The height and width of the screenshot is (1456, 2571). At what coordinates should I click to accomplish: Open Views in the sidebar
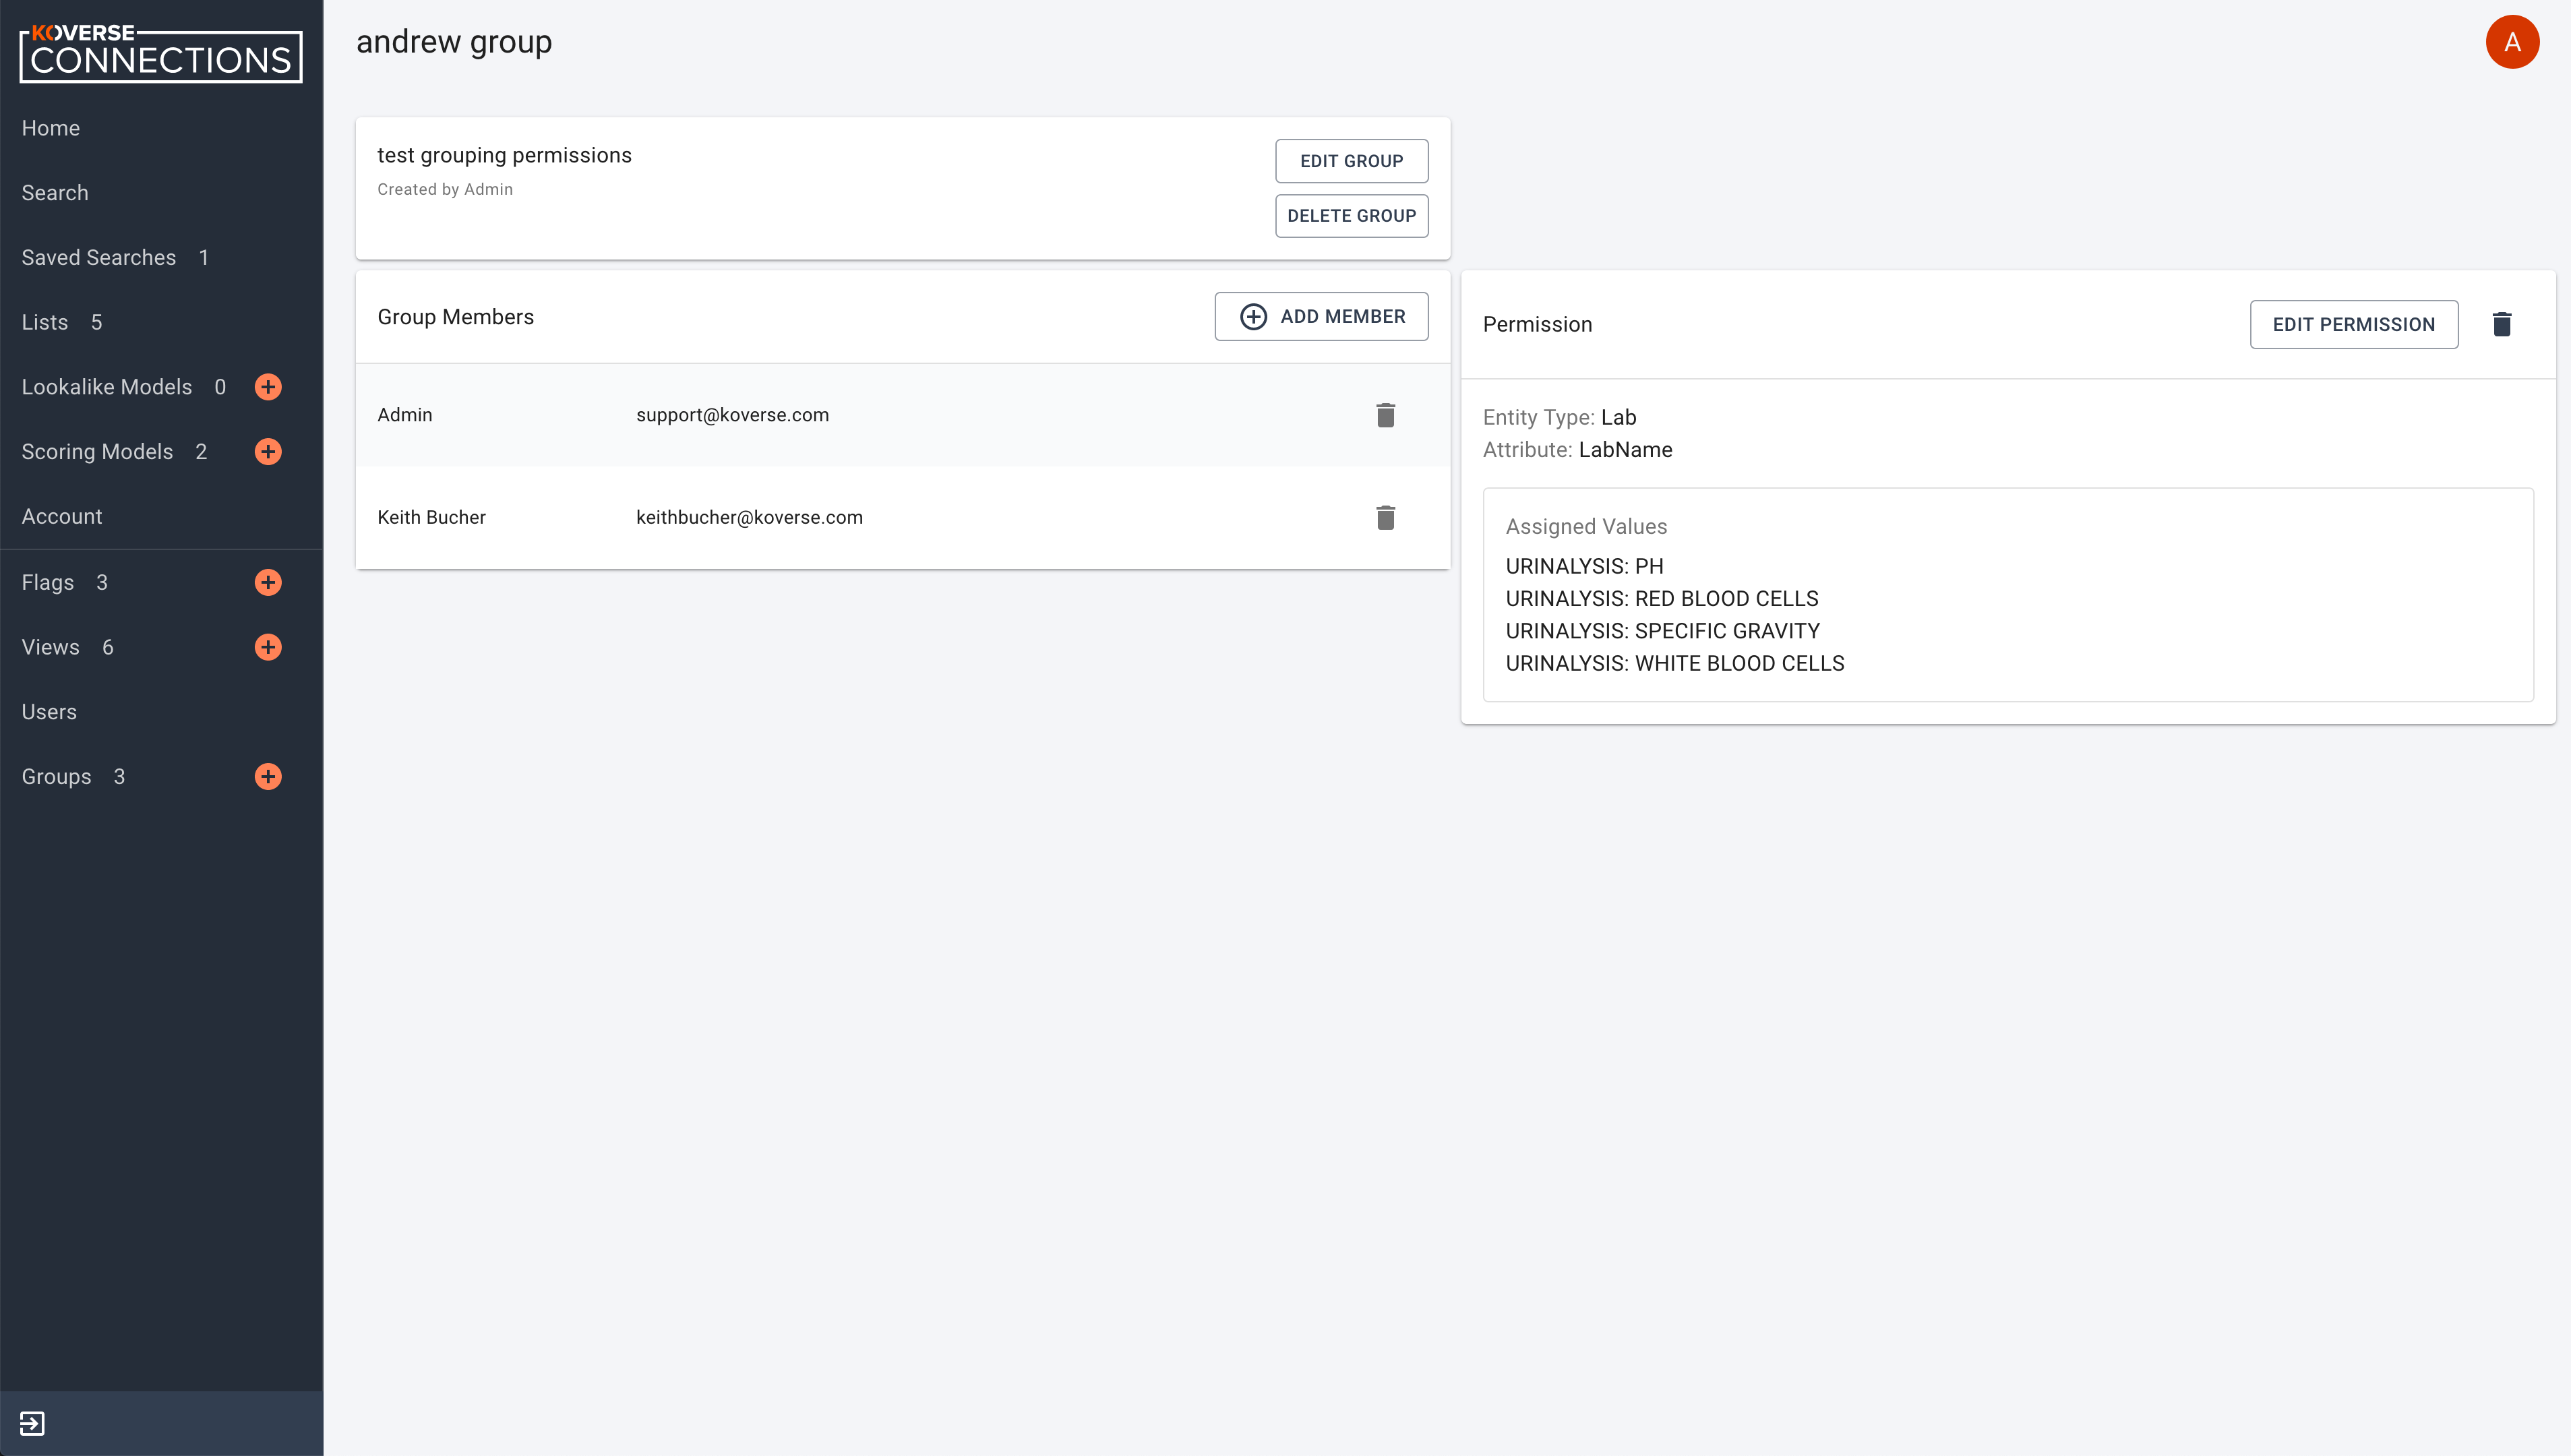tap(51, 647)
